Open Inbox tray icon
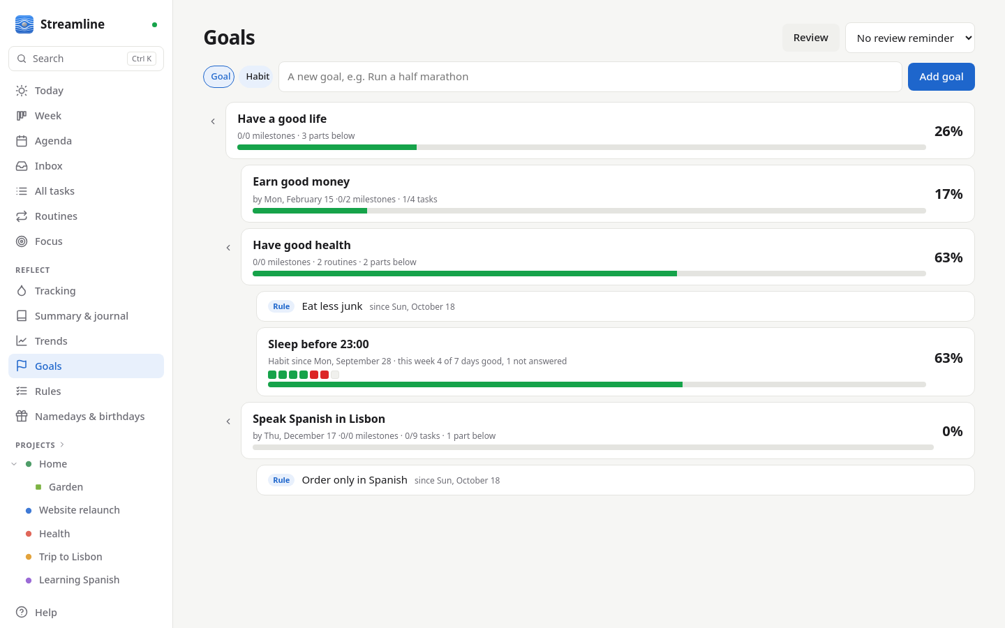This screenshot has width=1005, height=628. click(22, 166)
